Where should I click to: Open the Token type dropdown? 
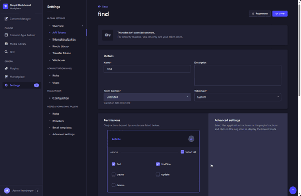point(238,97)
